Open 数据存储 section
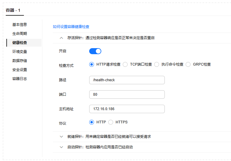Viewport: 231px width, 161px height. point(20,61)
